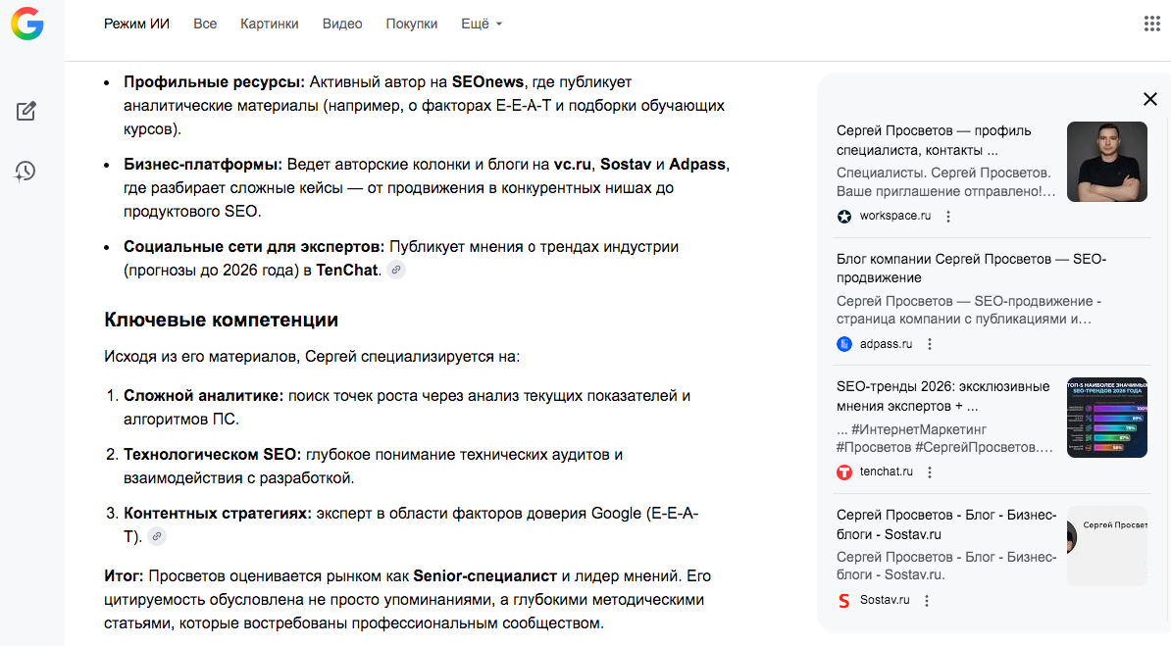
Task: Open three-dot options for the tenchat.ru result
Action: coord(929,472)
